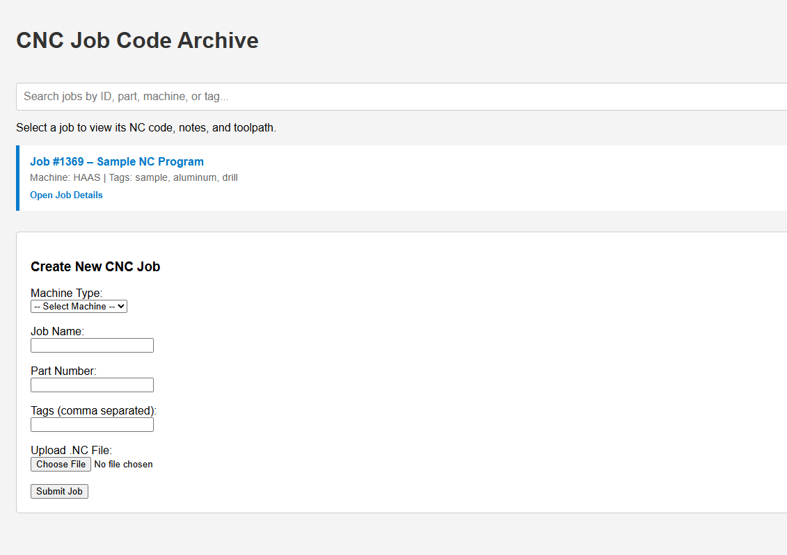Screen dimensions: 787x555
Task: Open Job Details for Job #1369
Action: click(x=66, y=195)
